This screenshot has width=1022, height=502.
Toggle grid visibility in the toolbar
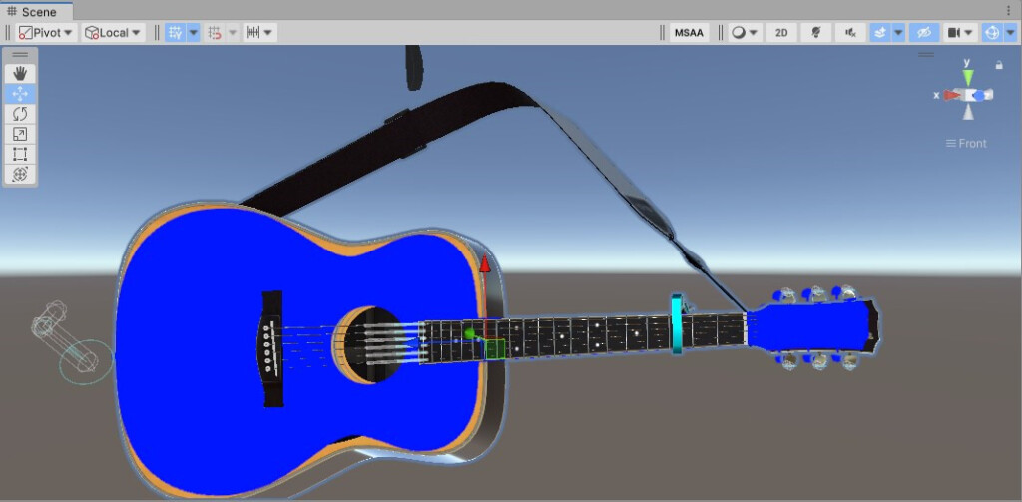pos(175,33)
